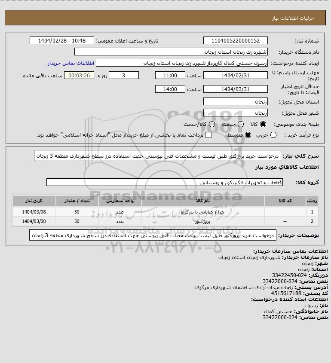Click the نام کالا column header
The height and width of the screenshot is (363, 331).
(x=202, y=201)
